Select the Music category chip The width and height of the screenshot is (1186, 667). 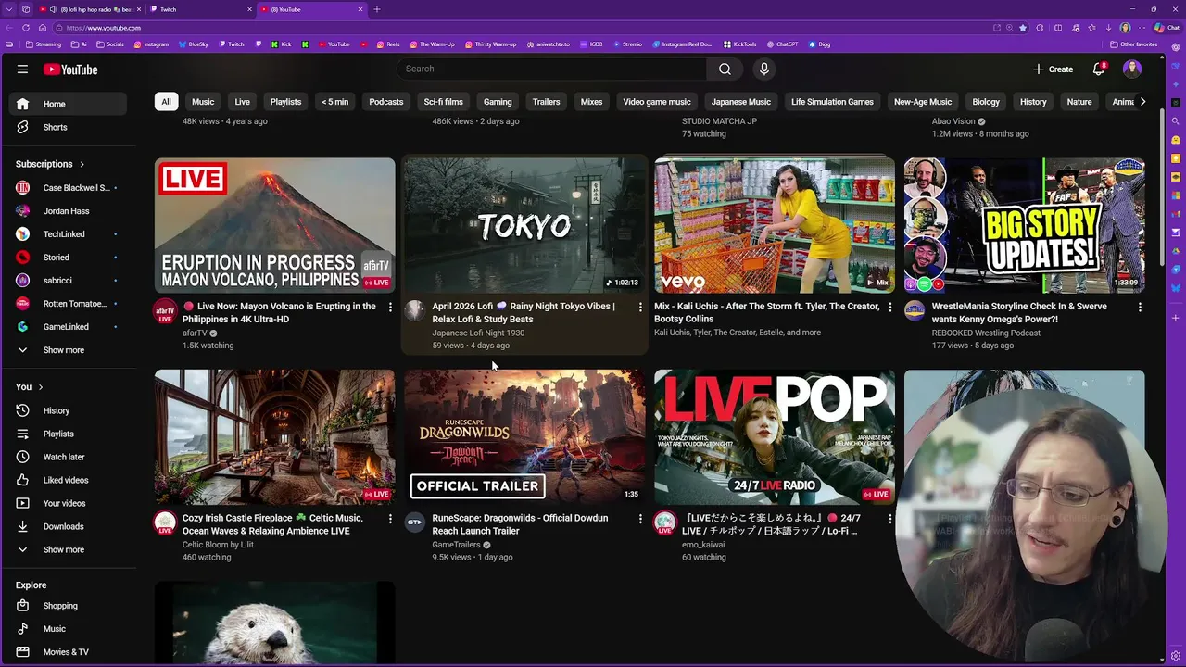click(203, 102)
